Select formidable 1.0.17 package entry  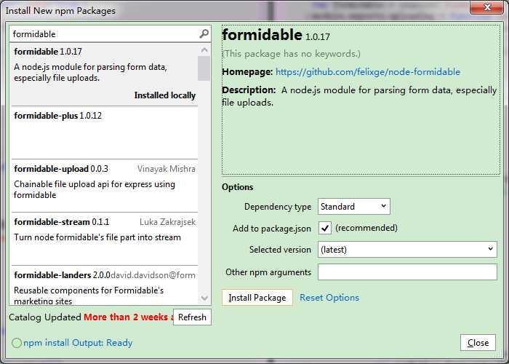[105, 74]
